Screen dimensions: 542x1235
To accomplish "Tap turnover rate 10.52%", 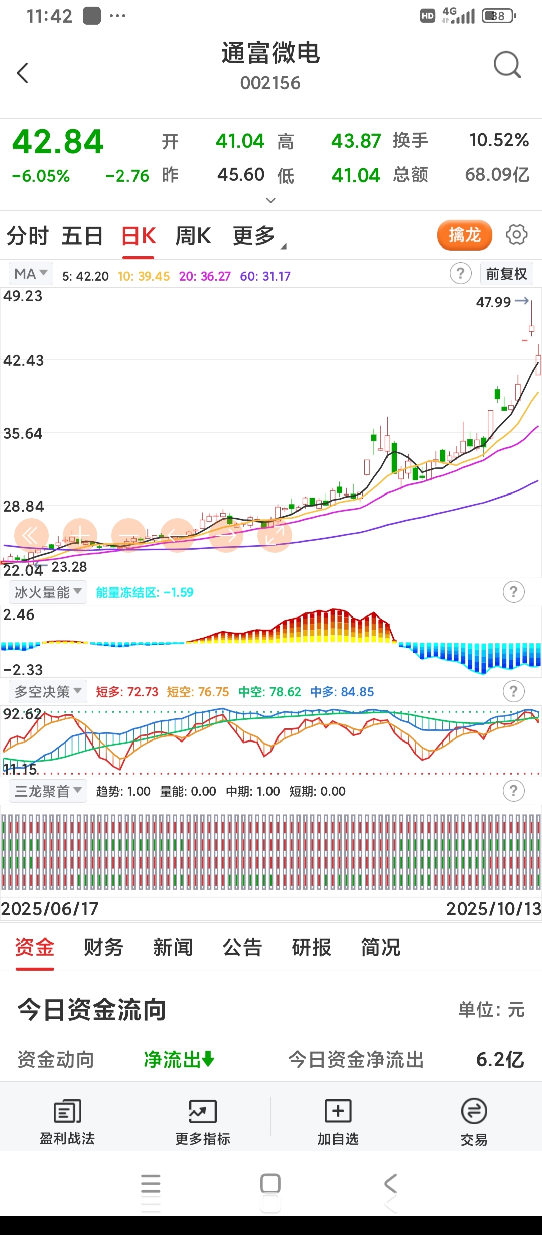I will [499, 140].
